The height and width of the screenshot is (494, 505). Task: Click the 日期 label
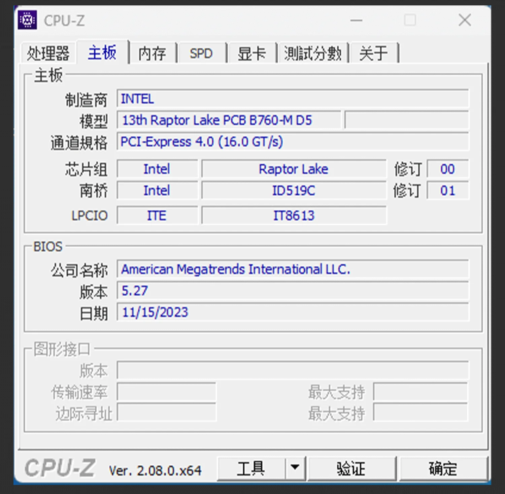[x=94, y=314]
